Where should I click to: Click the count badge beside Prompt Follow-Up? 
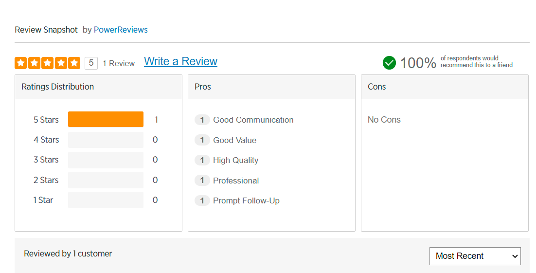click(202, 200)
